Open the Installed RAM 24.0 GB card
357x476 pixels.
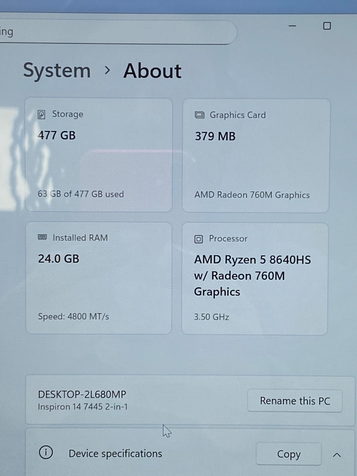[x=99, y=278]
